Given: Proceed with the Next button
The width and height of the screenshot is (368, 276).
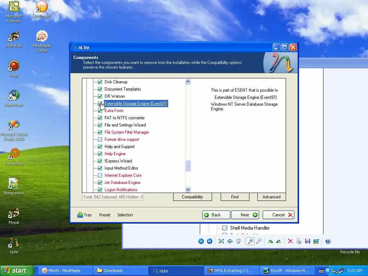Looking at the screenshot, I should pos(245,215).
